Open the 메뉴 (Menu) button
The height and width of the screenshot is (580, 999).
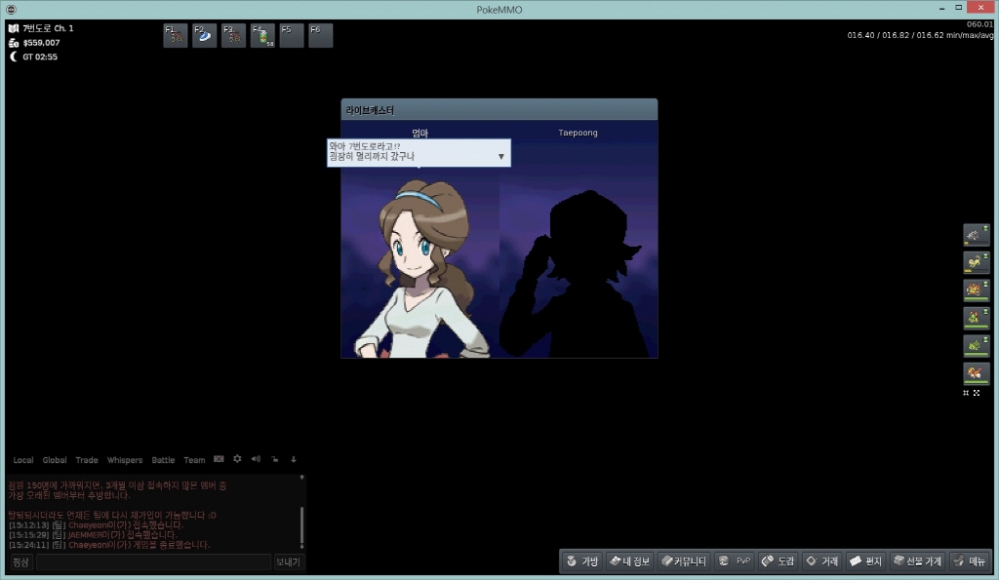point(970,561)
